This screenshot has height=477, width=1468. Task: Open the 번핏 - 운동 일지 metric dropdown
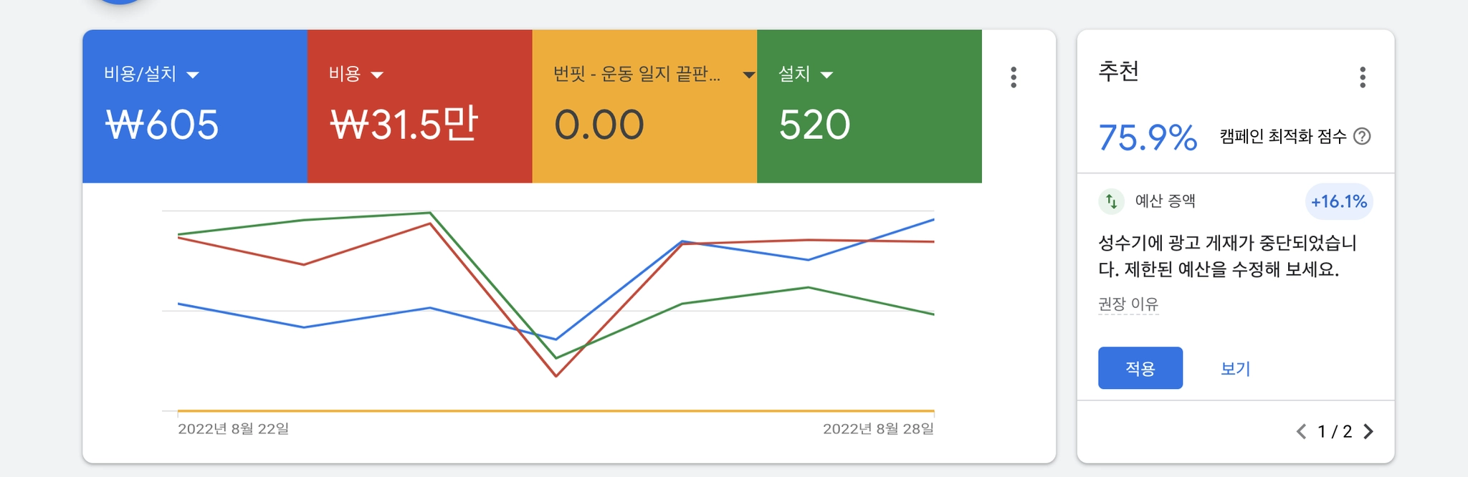click(748, 74)
